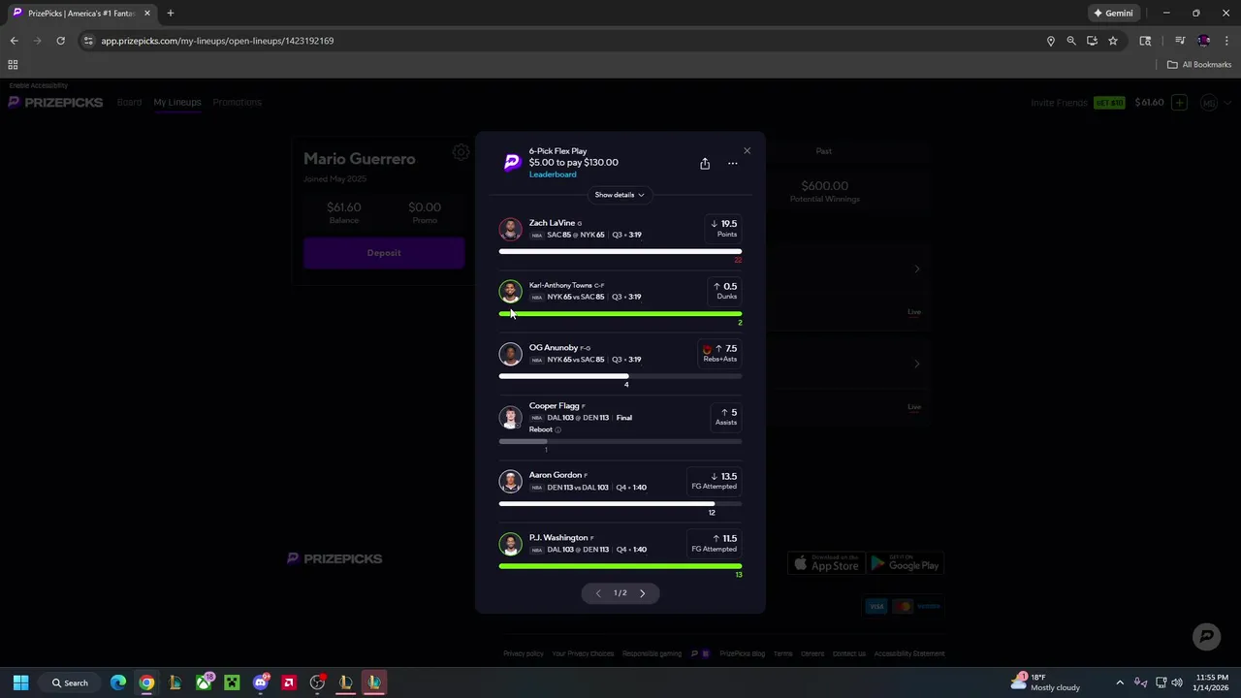Click the '1/2' page indicator
Viewport: 1241px width, 698px height.
click(x=620, y=593)
